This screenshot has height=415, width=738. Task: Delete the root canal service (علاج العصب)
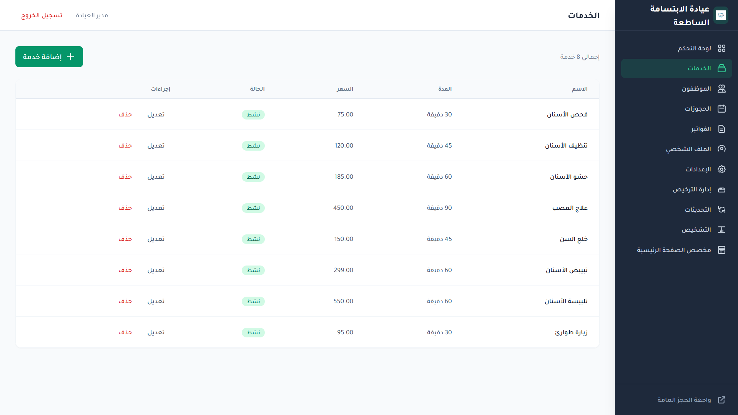pyautogui.click(x=125, y=208)
